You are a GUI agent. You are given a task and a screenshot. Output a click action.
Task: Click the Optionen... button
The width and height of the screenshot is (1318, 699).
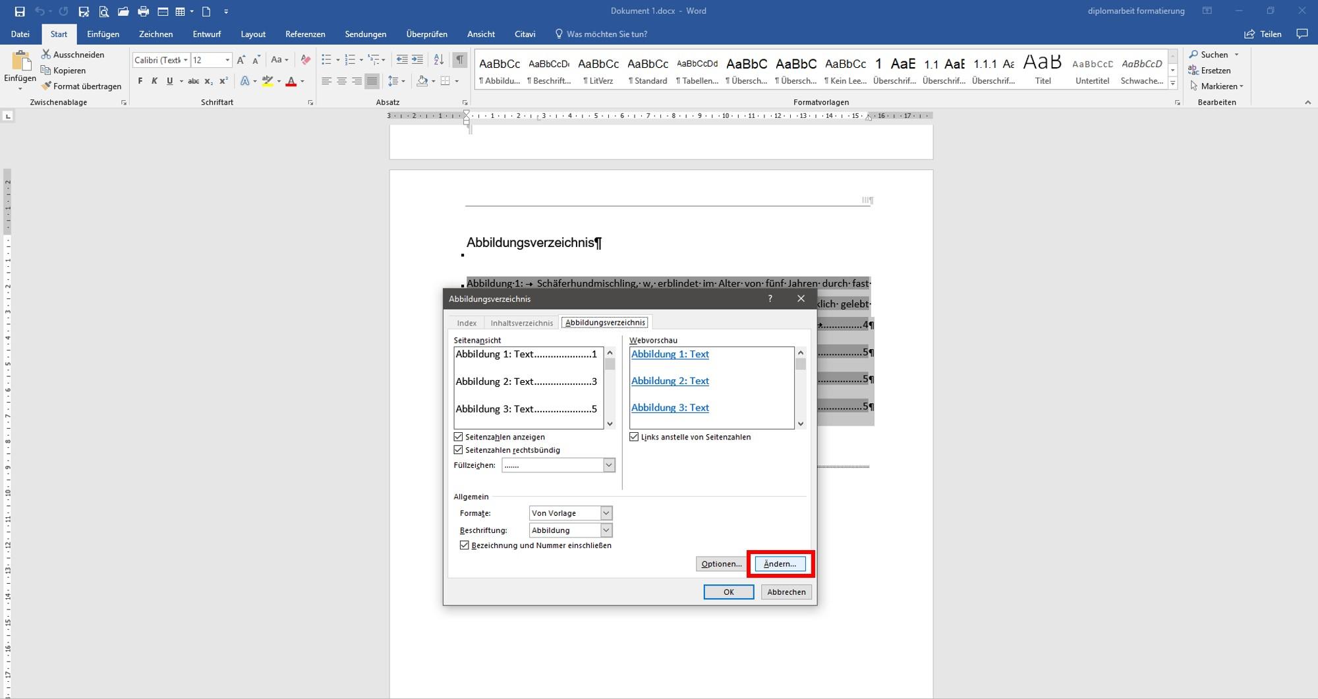click(722, 564)
